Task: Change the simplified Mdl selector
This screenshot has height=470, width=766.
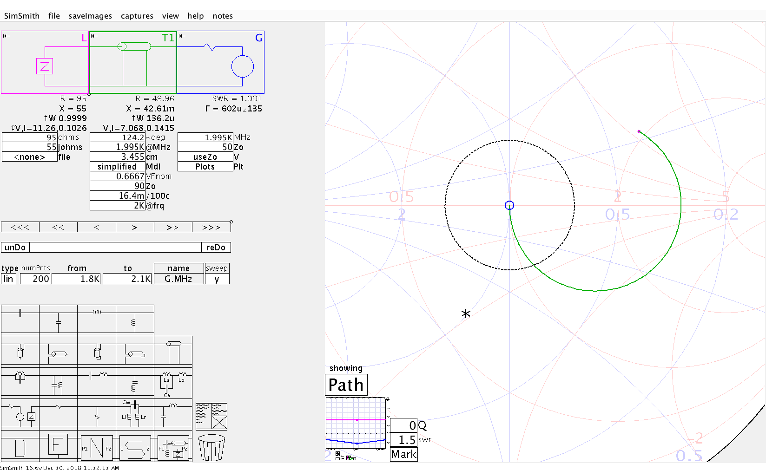Action: click(117, 167)
